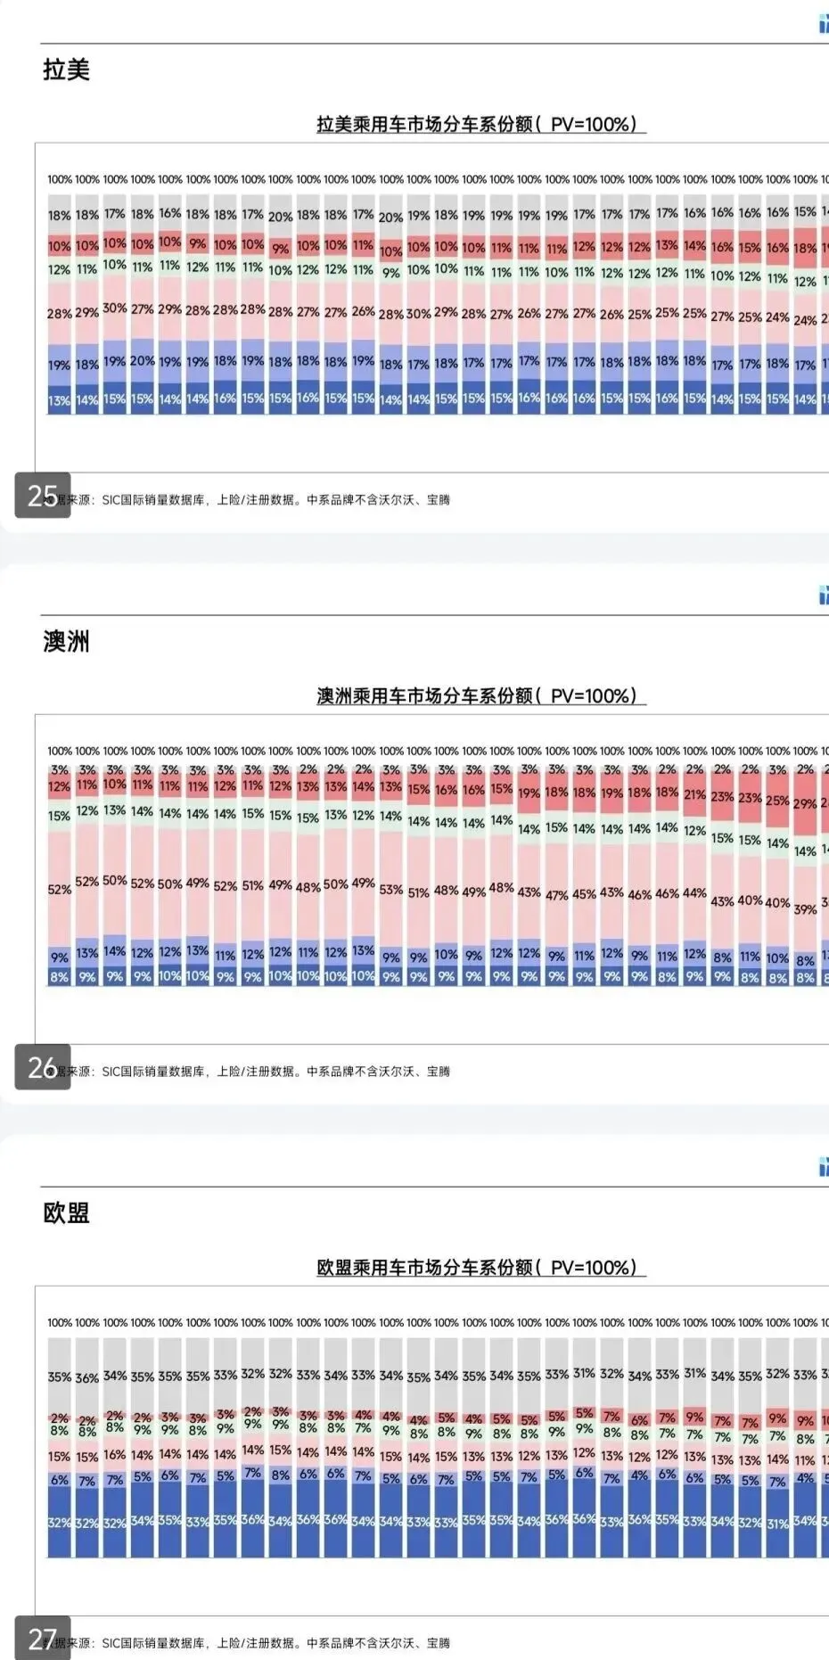Select the 29% red segment in 澳洲 chart

pyautogui.click(x=805, y=804)
